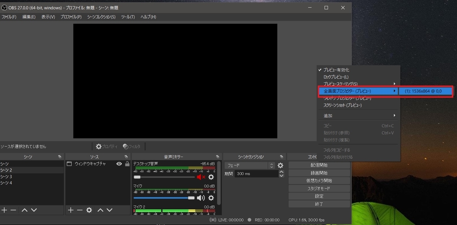Open the 編集(E) menu
Image resolution: width=457 pixels, height=225 pixels.
click(29, 17)
